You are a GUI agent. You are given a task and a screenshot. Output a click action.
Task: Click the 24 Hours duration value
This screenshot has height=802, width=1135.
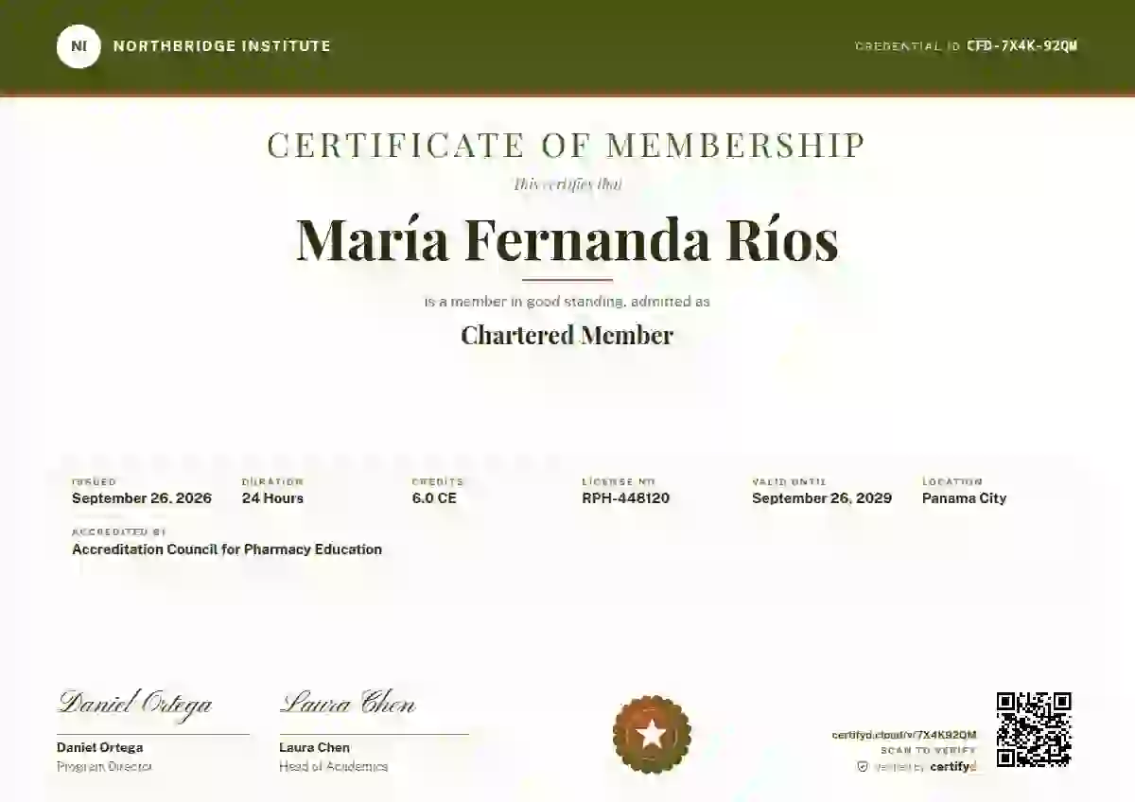point(272,498)
